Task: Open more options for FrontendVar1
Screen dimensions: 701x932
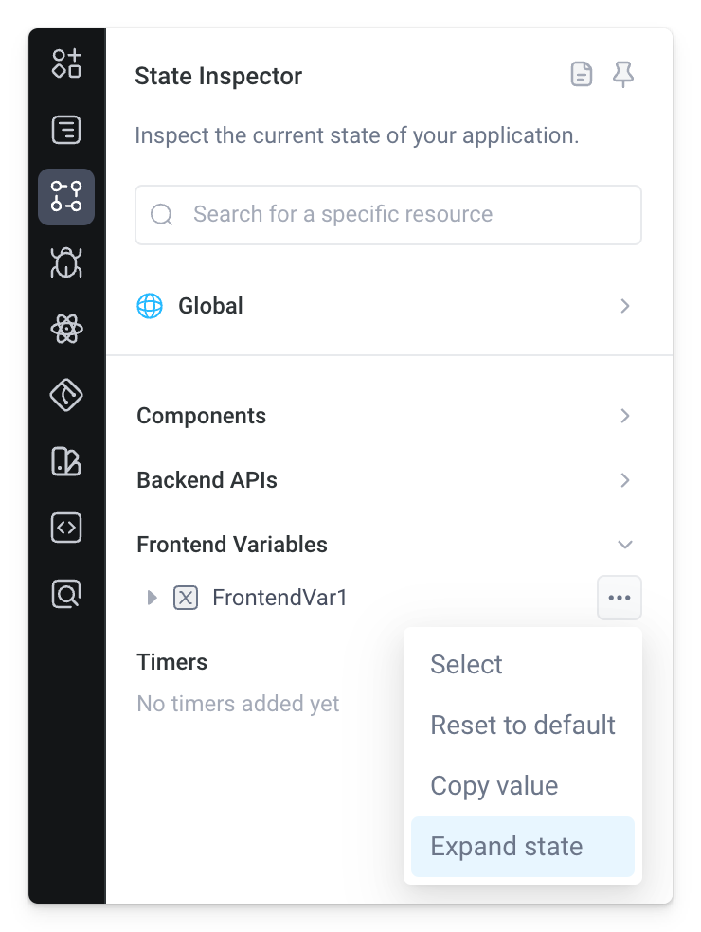Action: 619,598
